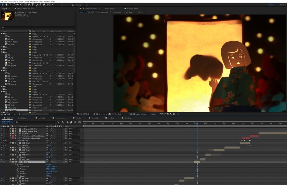Click the current time indicator playhead in timeline ruler
This screenshot has height=185, width=287.
tap(197, 123)
